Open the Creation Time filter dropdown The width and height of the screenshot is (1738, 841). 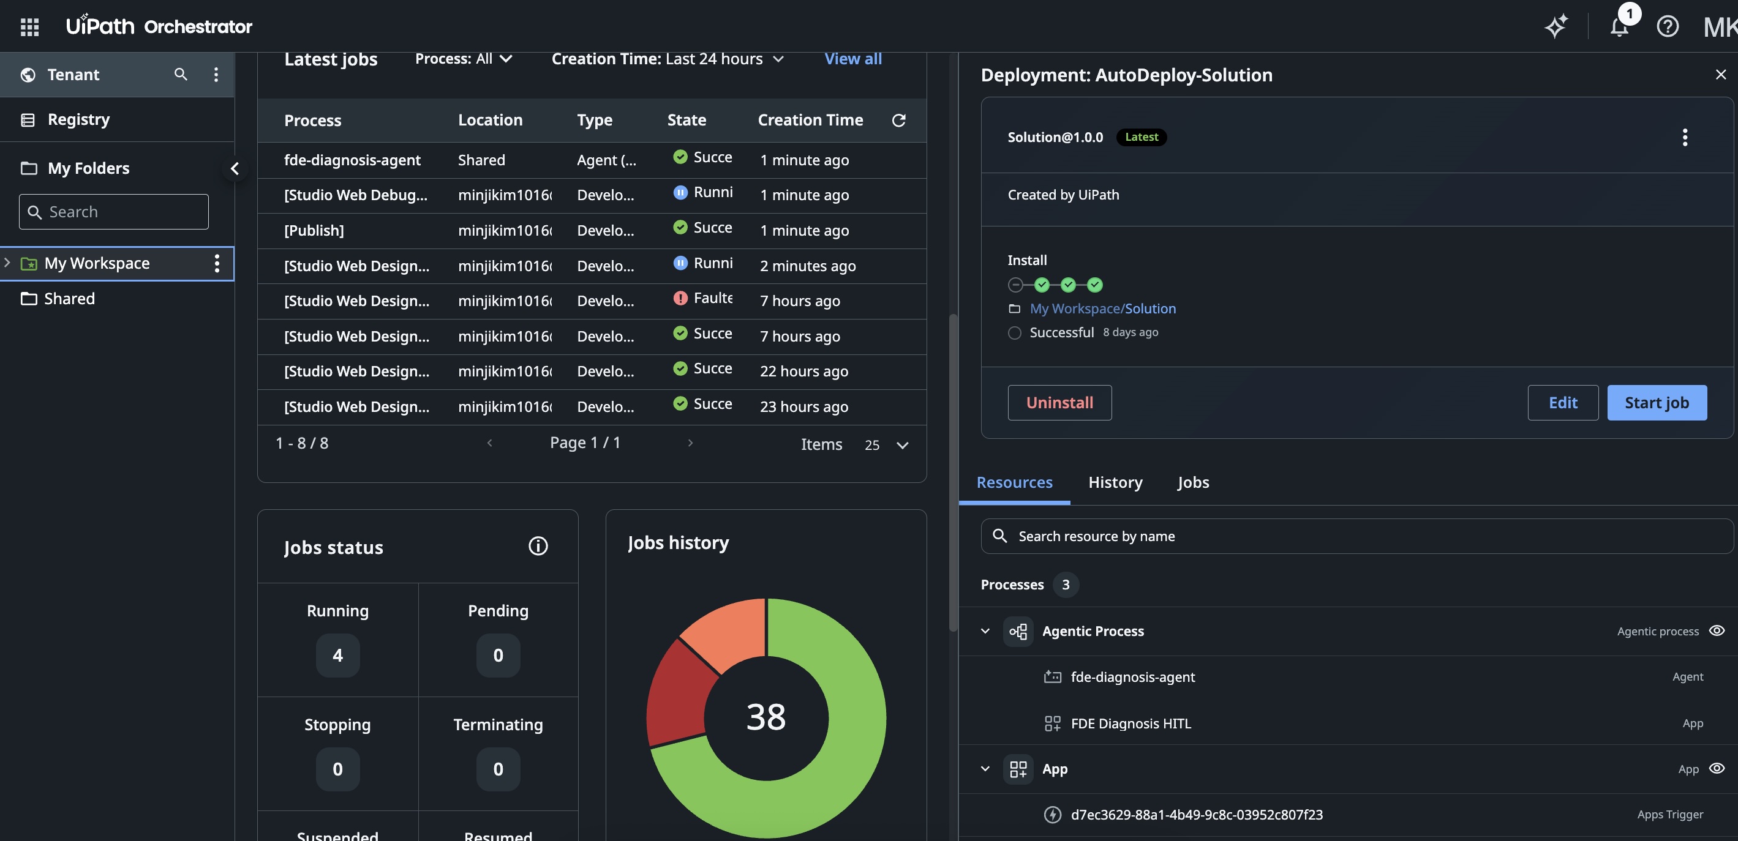click(x=668, y=59)
